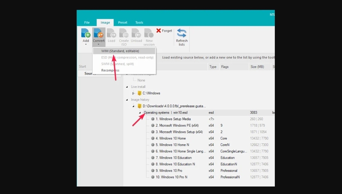Click the gray dot beside 9. Windows 10 Pro
Screen dimensions: 342x194
point(153,171)
